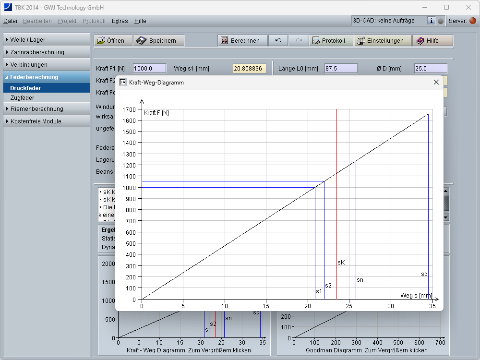Expand the Kostenfreie Module section
480x360 pixels.
(47, 121)
